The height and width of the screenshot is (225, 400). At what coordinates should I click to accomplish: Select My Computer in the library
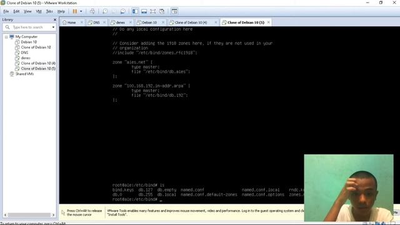pos(26,37)
